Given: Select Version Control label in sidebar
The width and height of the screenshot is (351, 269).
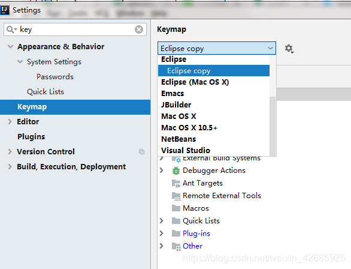Looking at the screenshot, I should click(x=46, y=152).
